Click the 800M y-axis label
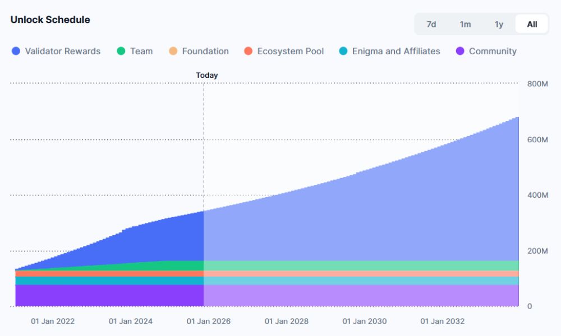This screenshot has height=336, width=561. 537,84
